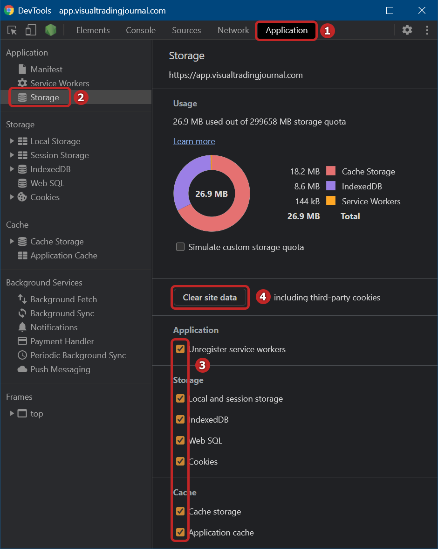The width and height of the screenshot is (438, 549).
Task: Uncheck the Cookies checkbox
Action: click(180, 461)
